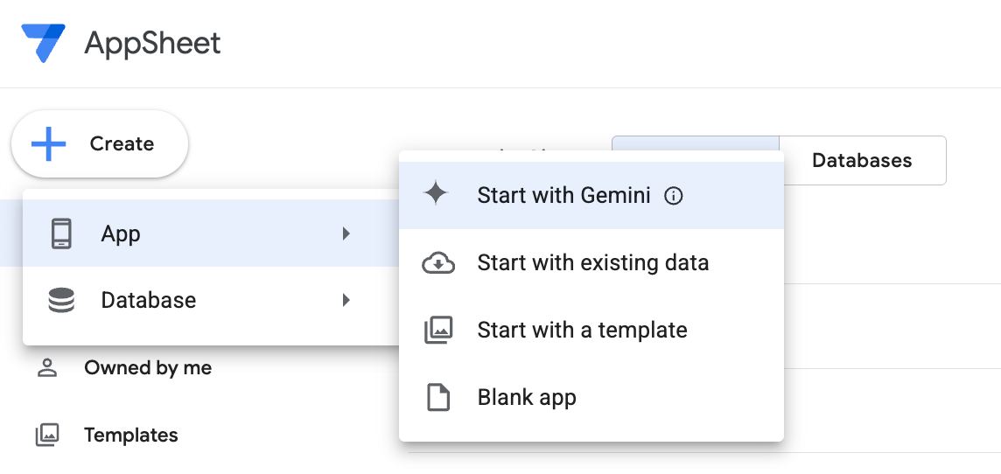1001x474 pixels.
Task: Click the person icon beside Owned by me
Action: (x=47, y=368)
